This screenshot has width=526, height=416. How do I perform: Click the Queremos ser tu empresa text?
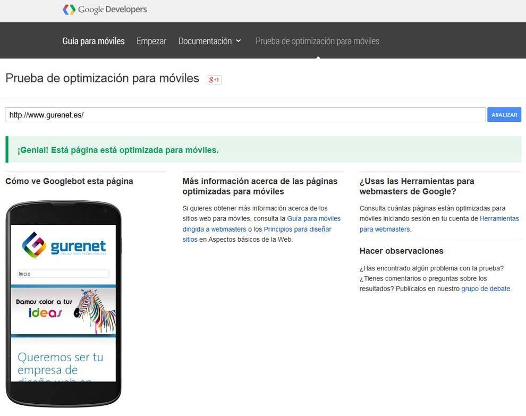click(60, 363)
